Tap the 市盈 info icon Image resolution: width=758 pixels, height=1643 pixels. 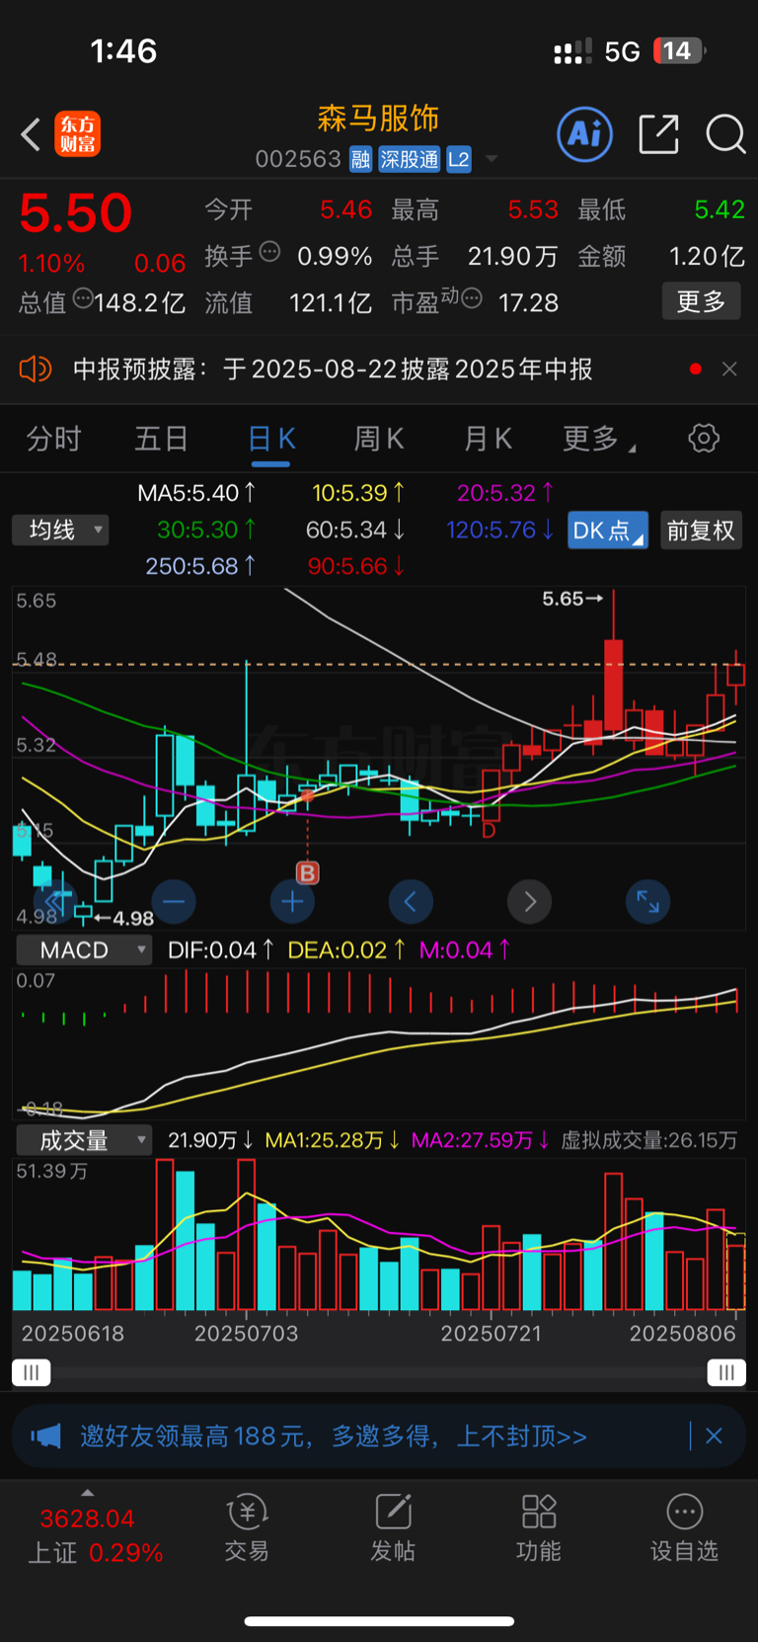(472, 297)
